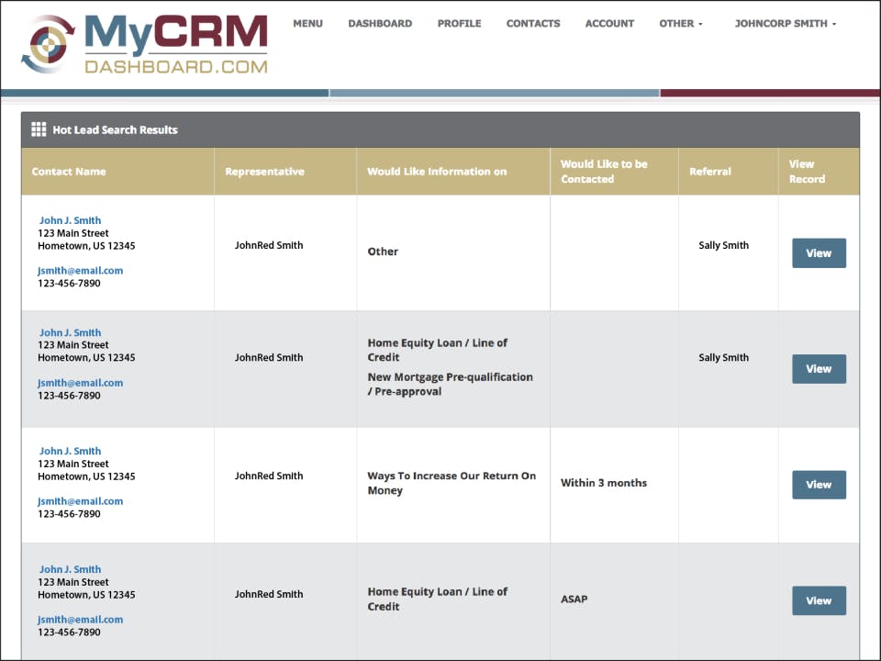
Task: Click email link in 'Within 3 months' row
Action: coord(81,501)
